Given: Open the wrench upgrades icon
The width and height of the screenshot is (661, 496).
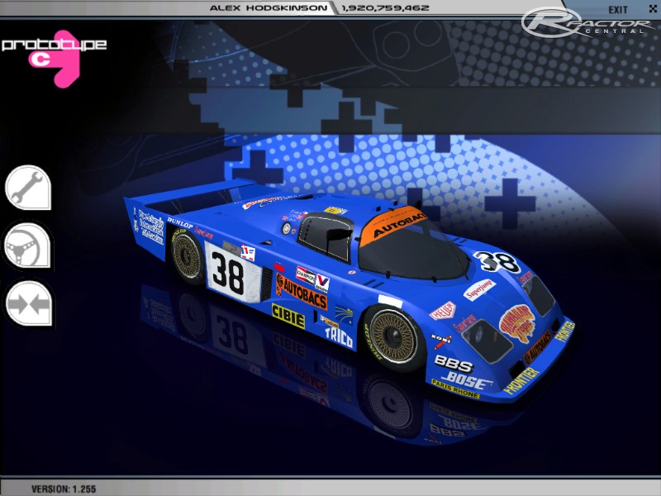Looking at the screenshot, I should [28, 188].
